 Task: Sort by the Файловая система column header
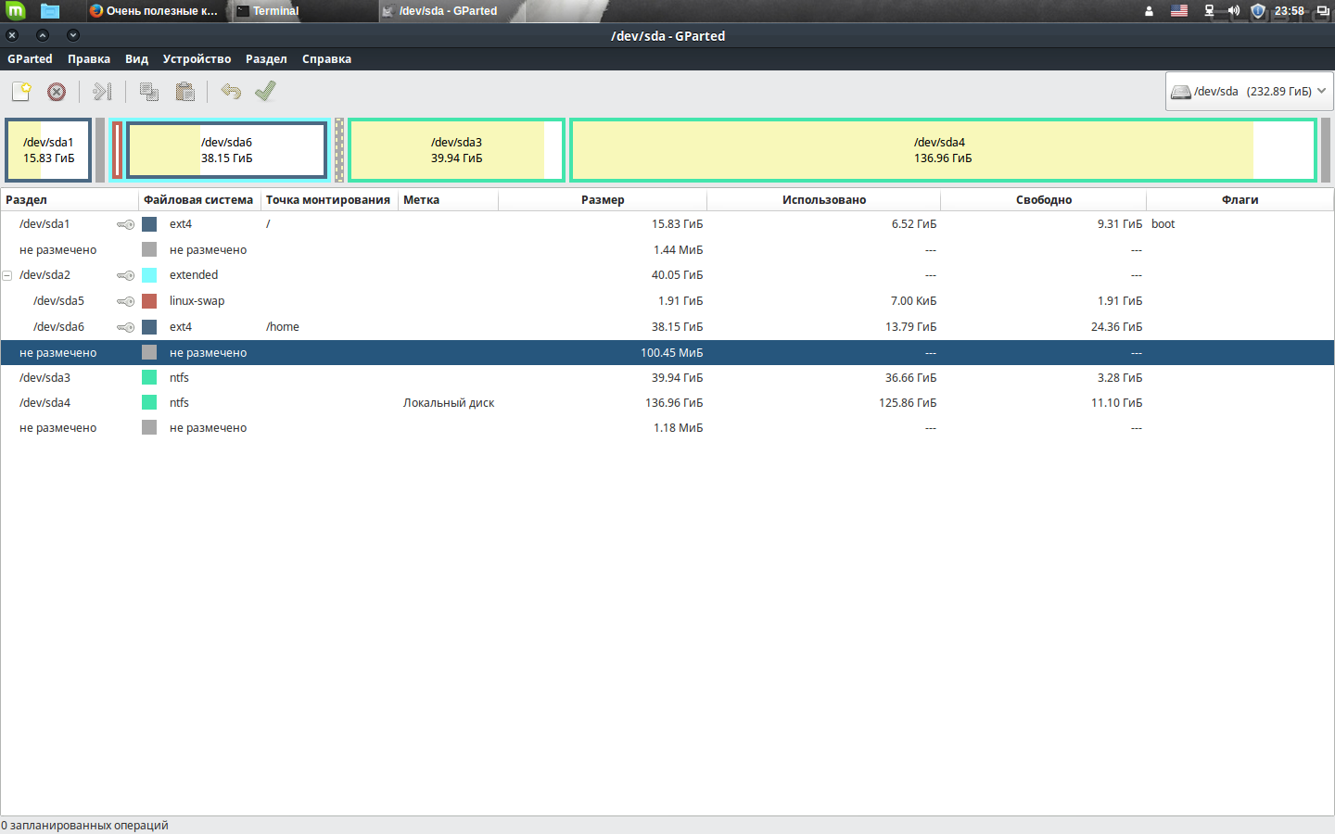[198, 200]
